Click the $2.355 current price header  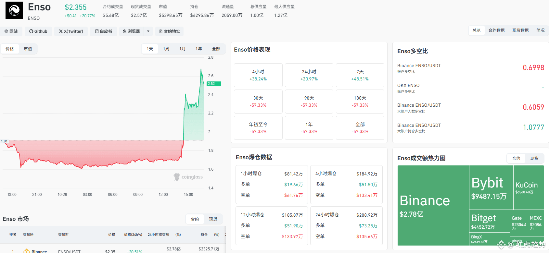click(75, 7)
